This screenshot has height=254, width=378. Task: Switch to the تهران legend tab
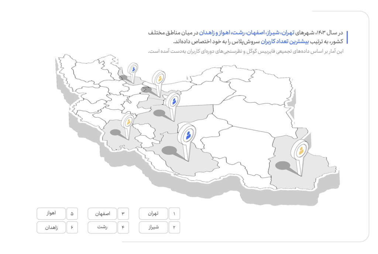coord(153,213)
